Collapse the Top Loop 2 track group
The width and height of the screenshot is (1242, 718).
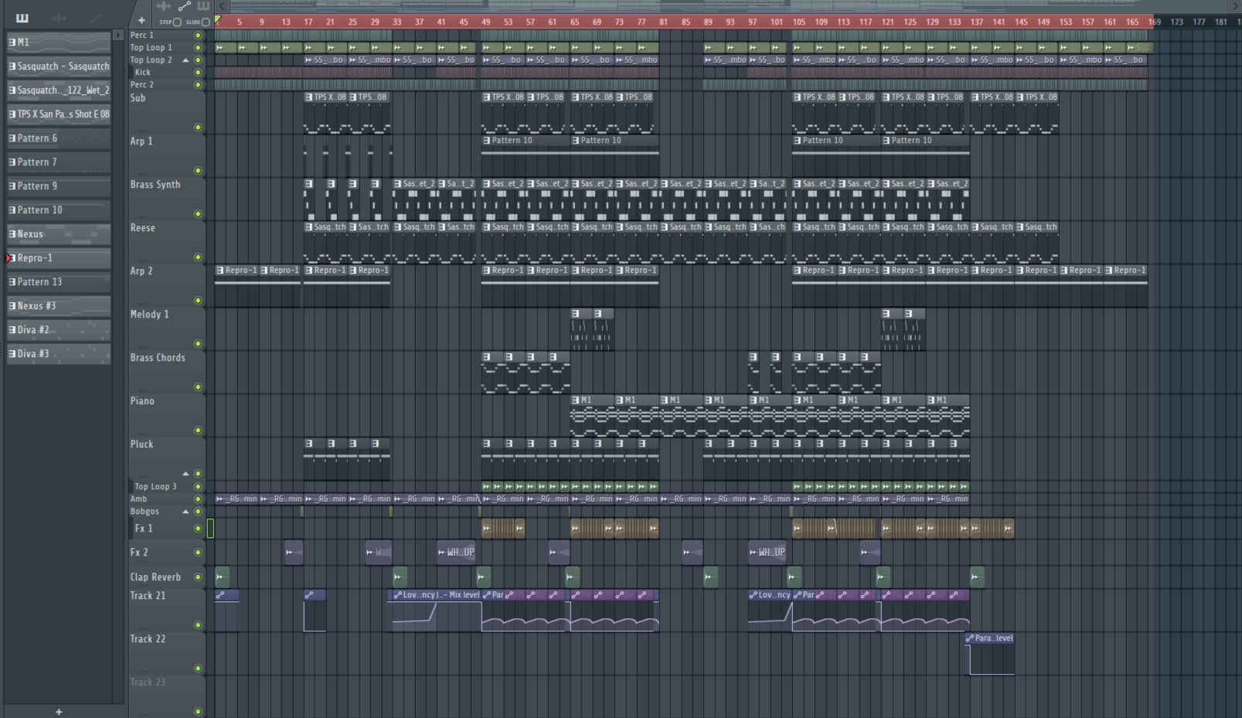coord(185,60)
